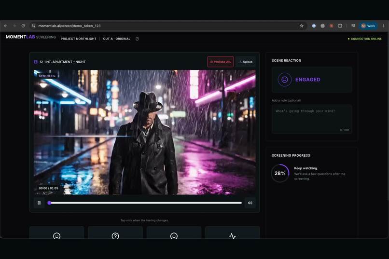Viewport: 389px width, 259px height.
Task: Pause playback with the pause button
Action: pyautogui.click(x=39, y=203)
